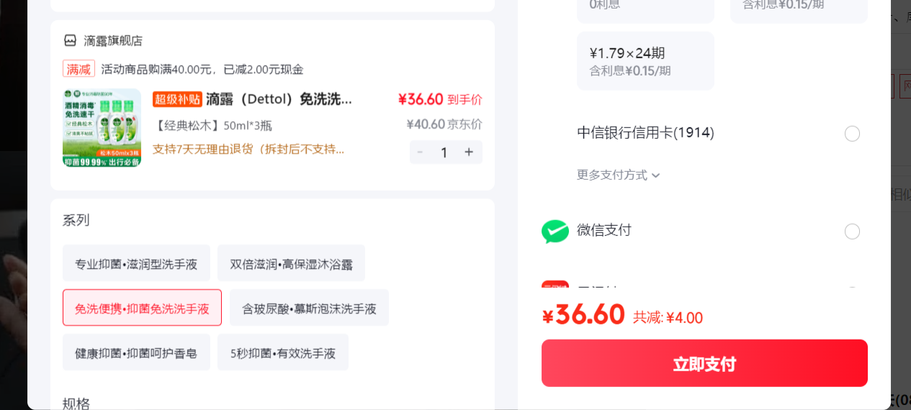
Task: Choose the 含玻尿酸•慕斯泡沫洗手液 option
Action: 309,308
